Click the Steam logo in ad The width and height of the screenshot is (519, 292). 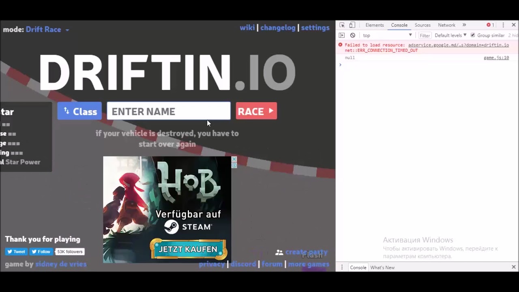[x=172, y=227]
